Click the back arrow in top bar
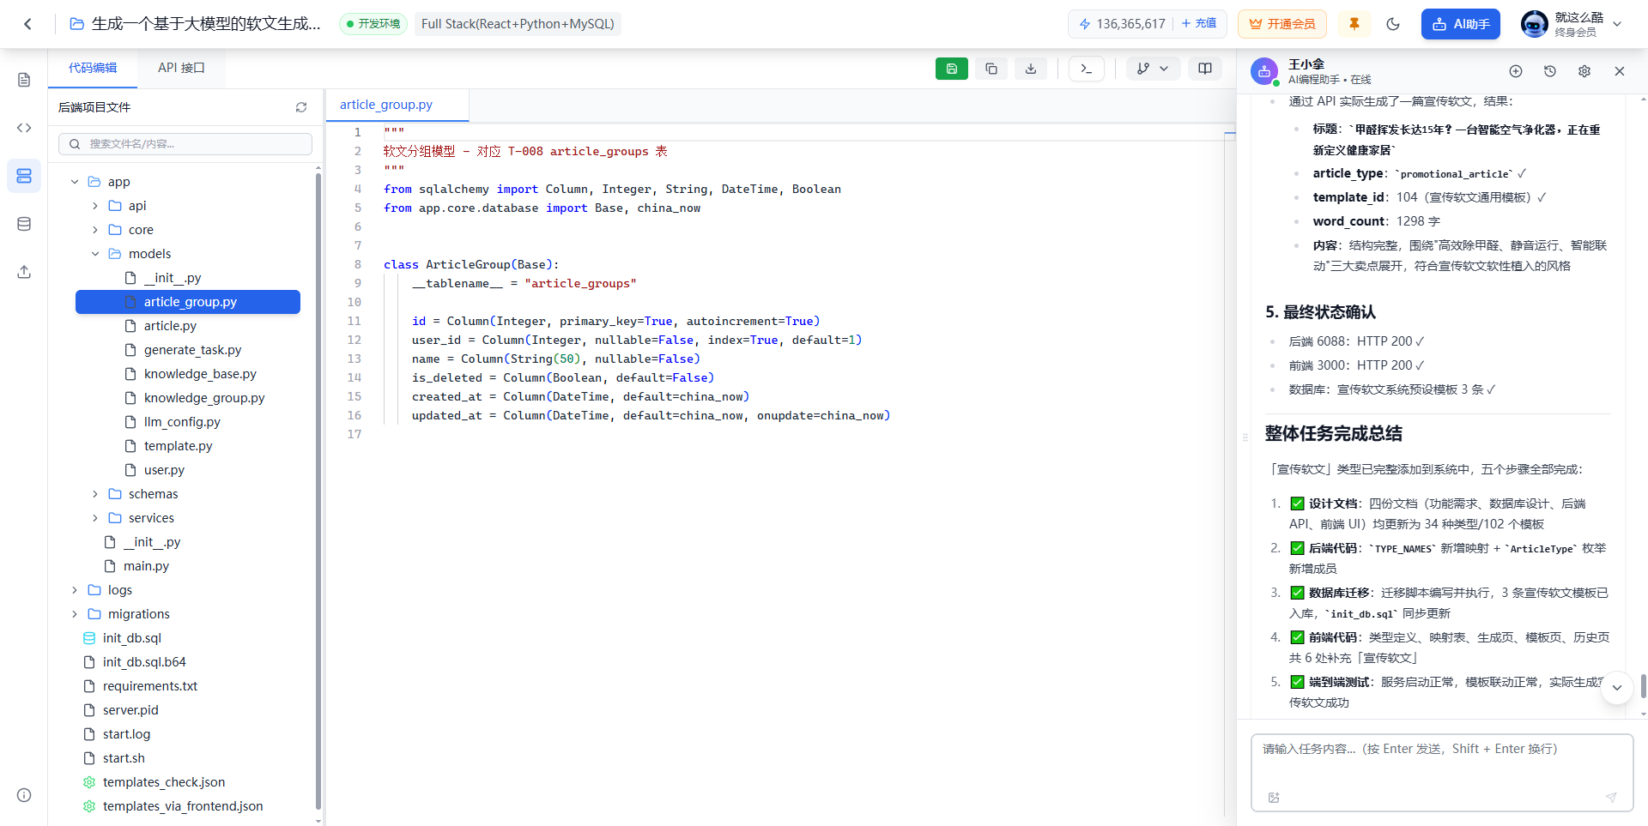The width and height of the screenshot is (1648, 826). [28, 24]
